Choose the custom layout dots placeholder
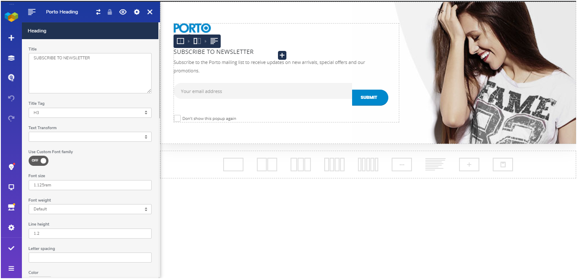 [402, 165]
